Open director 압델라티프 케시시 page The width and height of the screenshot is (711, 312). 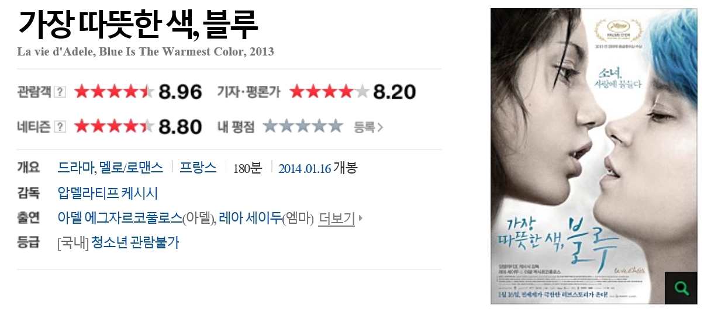(x=108, y=193)
